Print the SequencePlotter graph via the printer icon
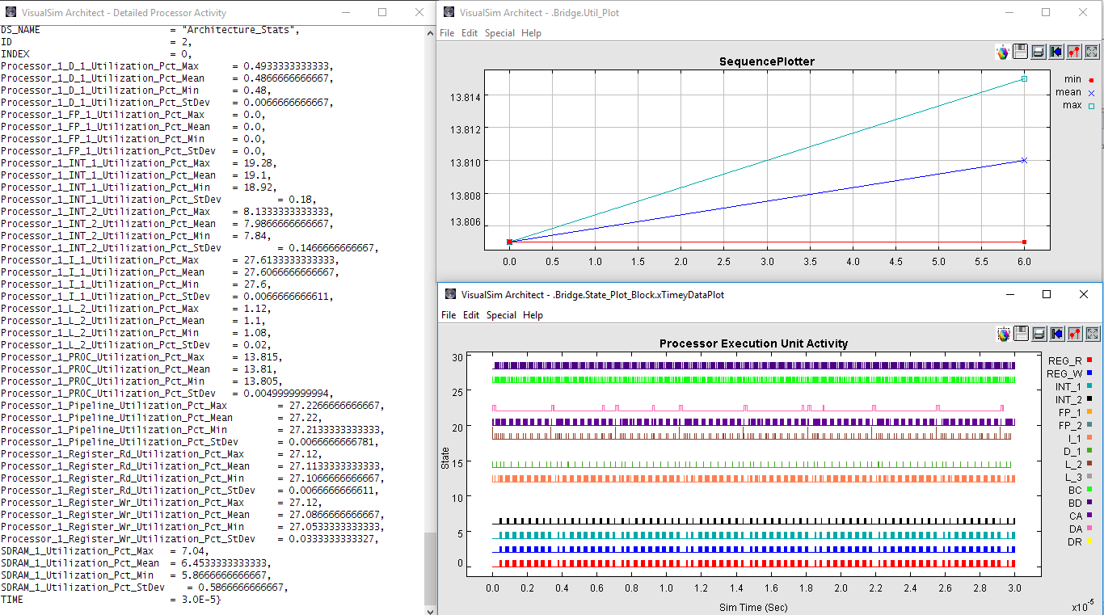This screenshot has width=1104, height=615. 1039,52
